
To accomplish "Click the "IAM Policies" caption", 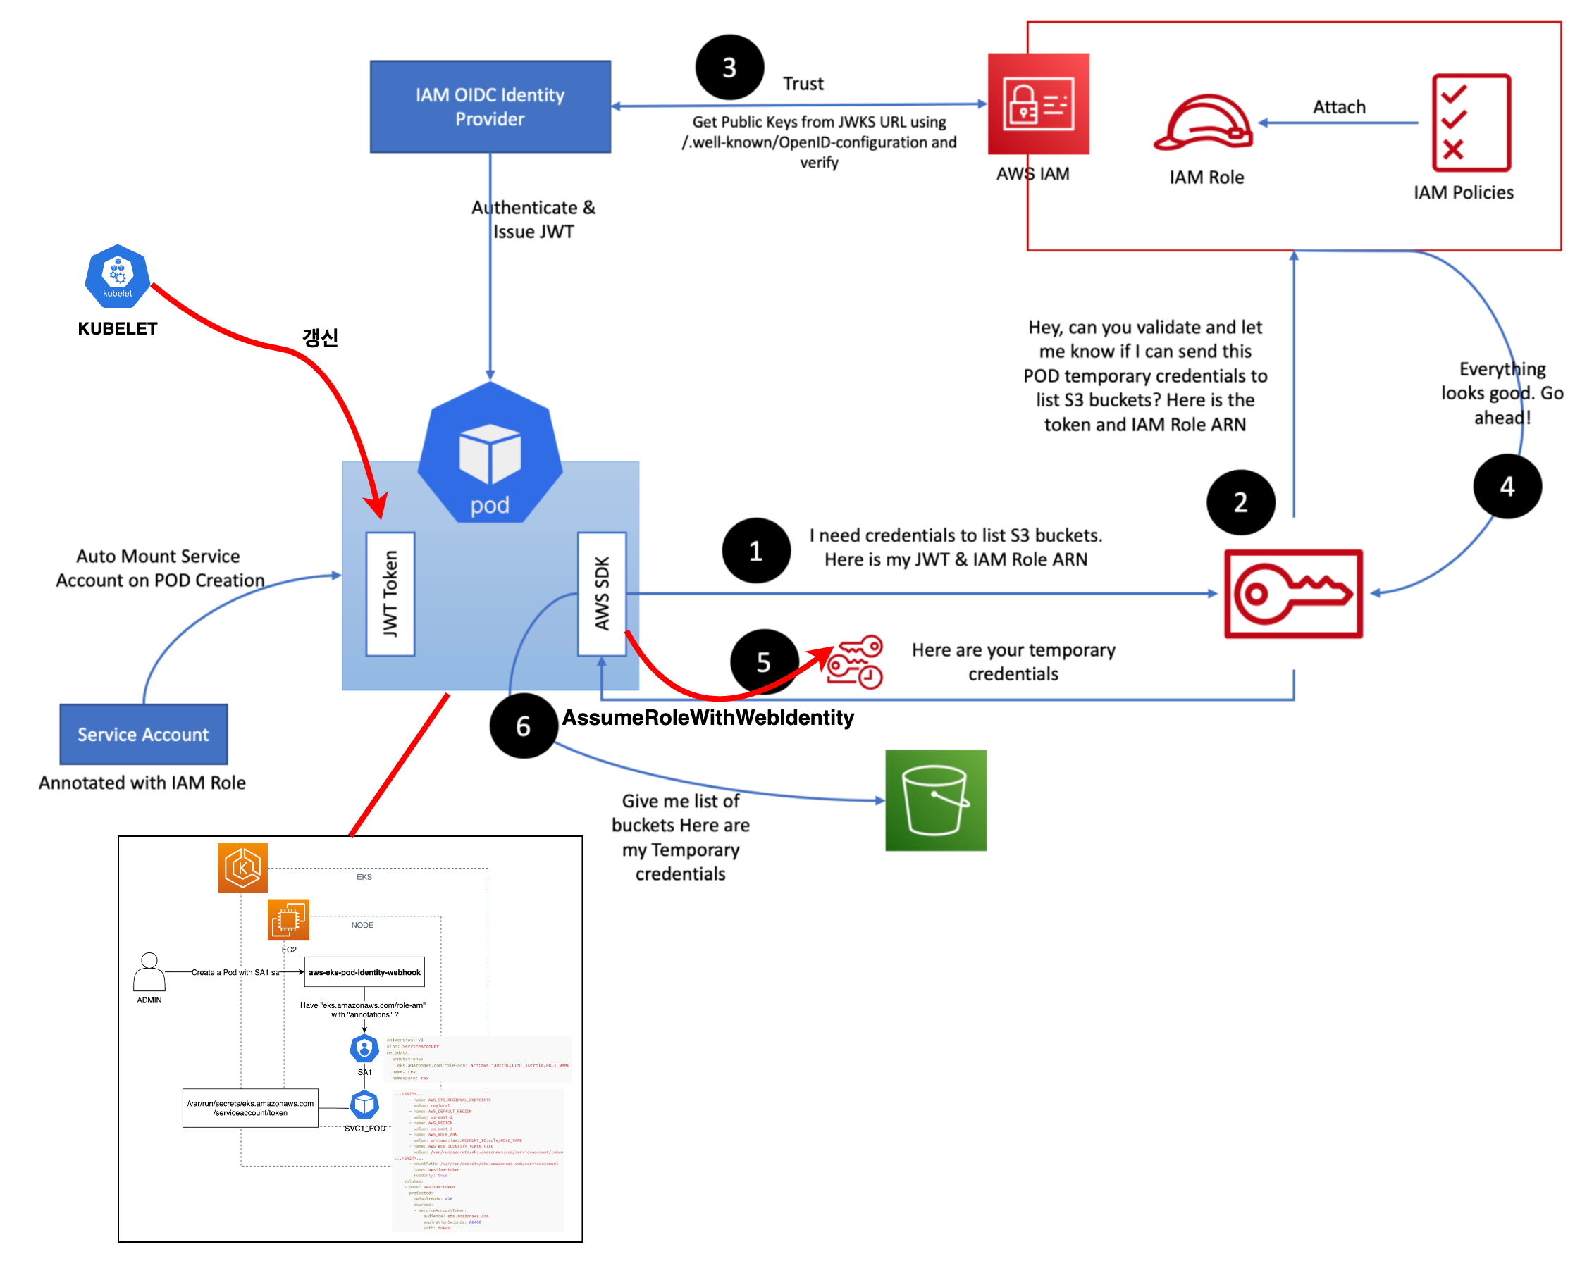I will click(1464, 192).
